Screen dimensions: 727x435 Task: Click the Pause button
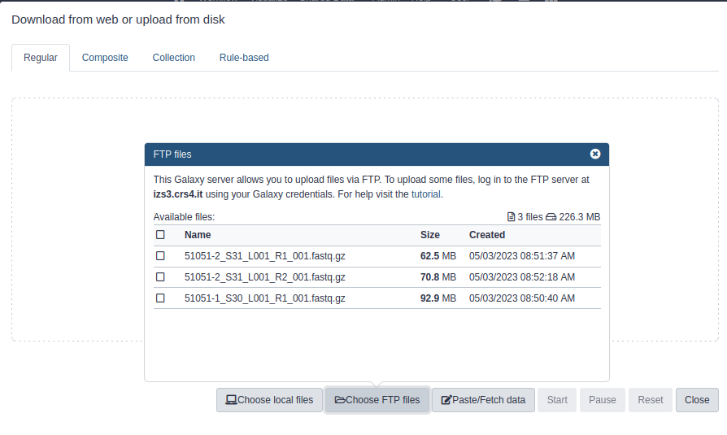click(603, 400)
